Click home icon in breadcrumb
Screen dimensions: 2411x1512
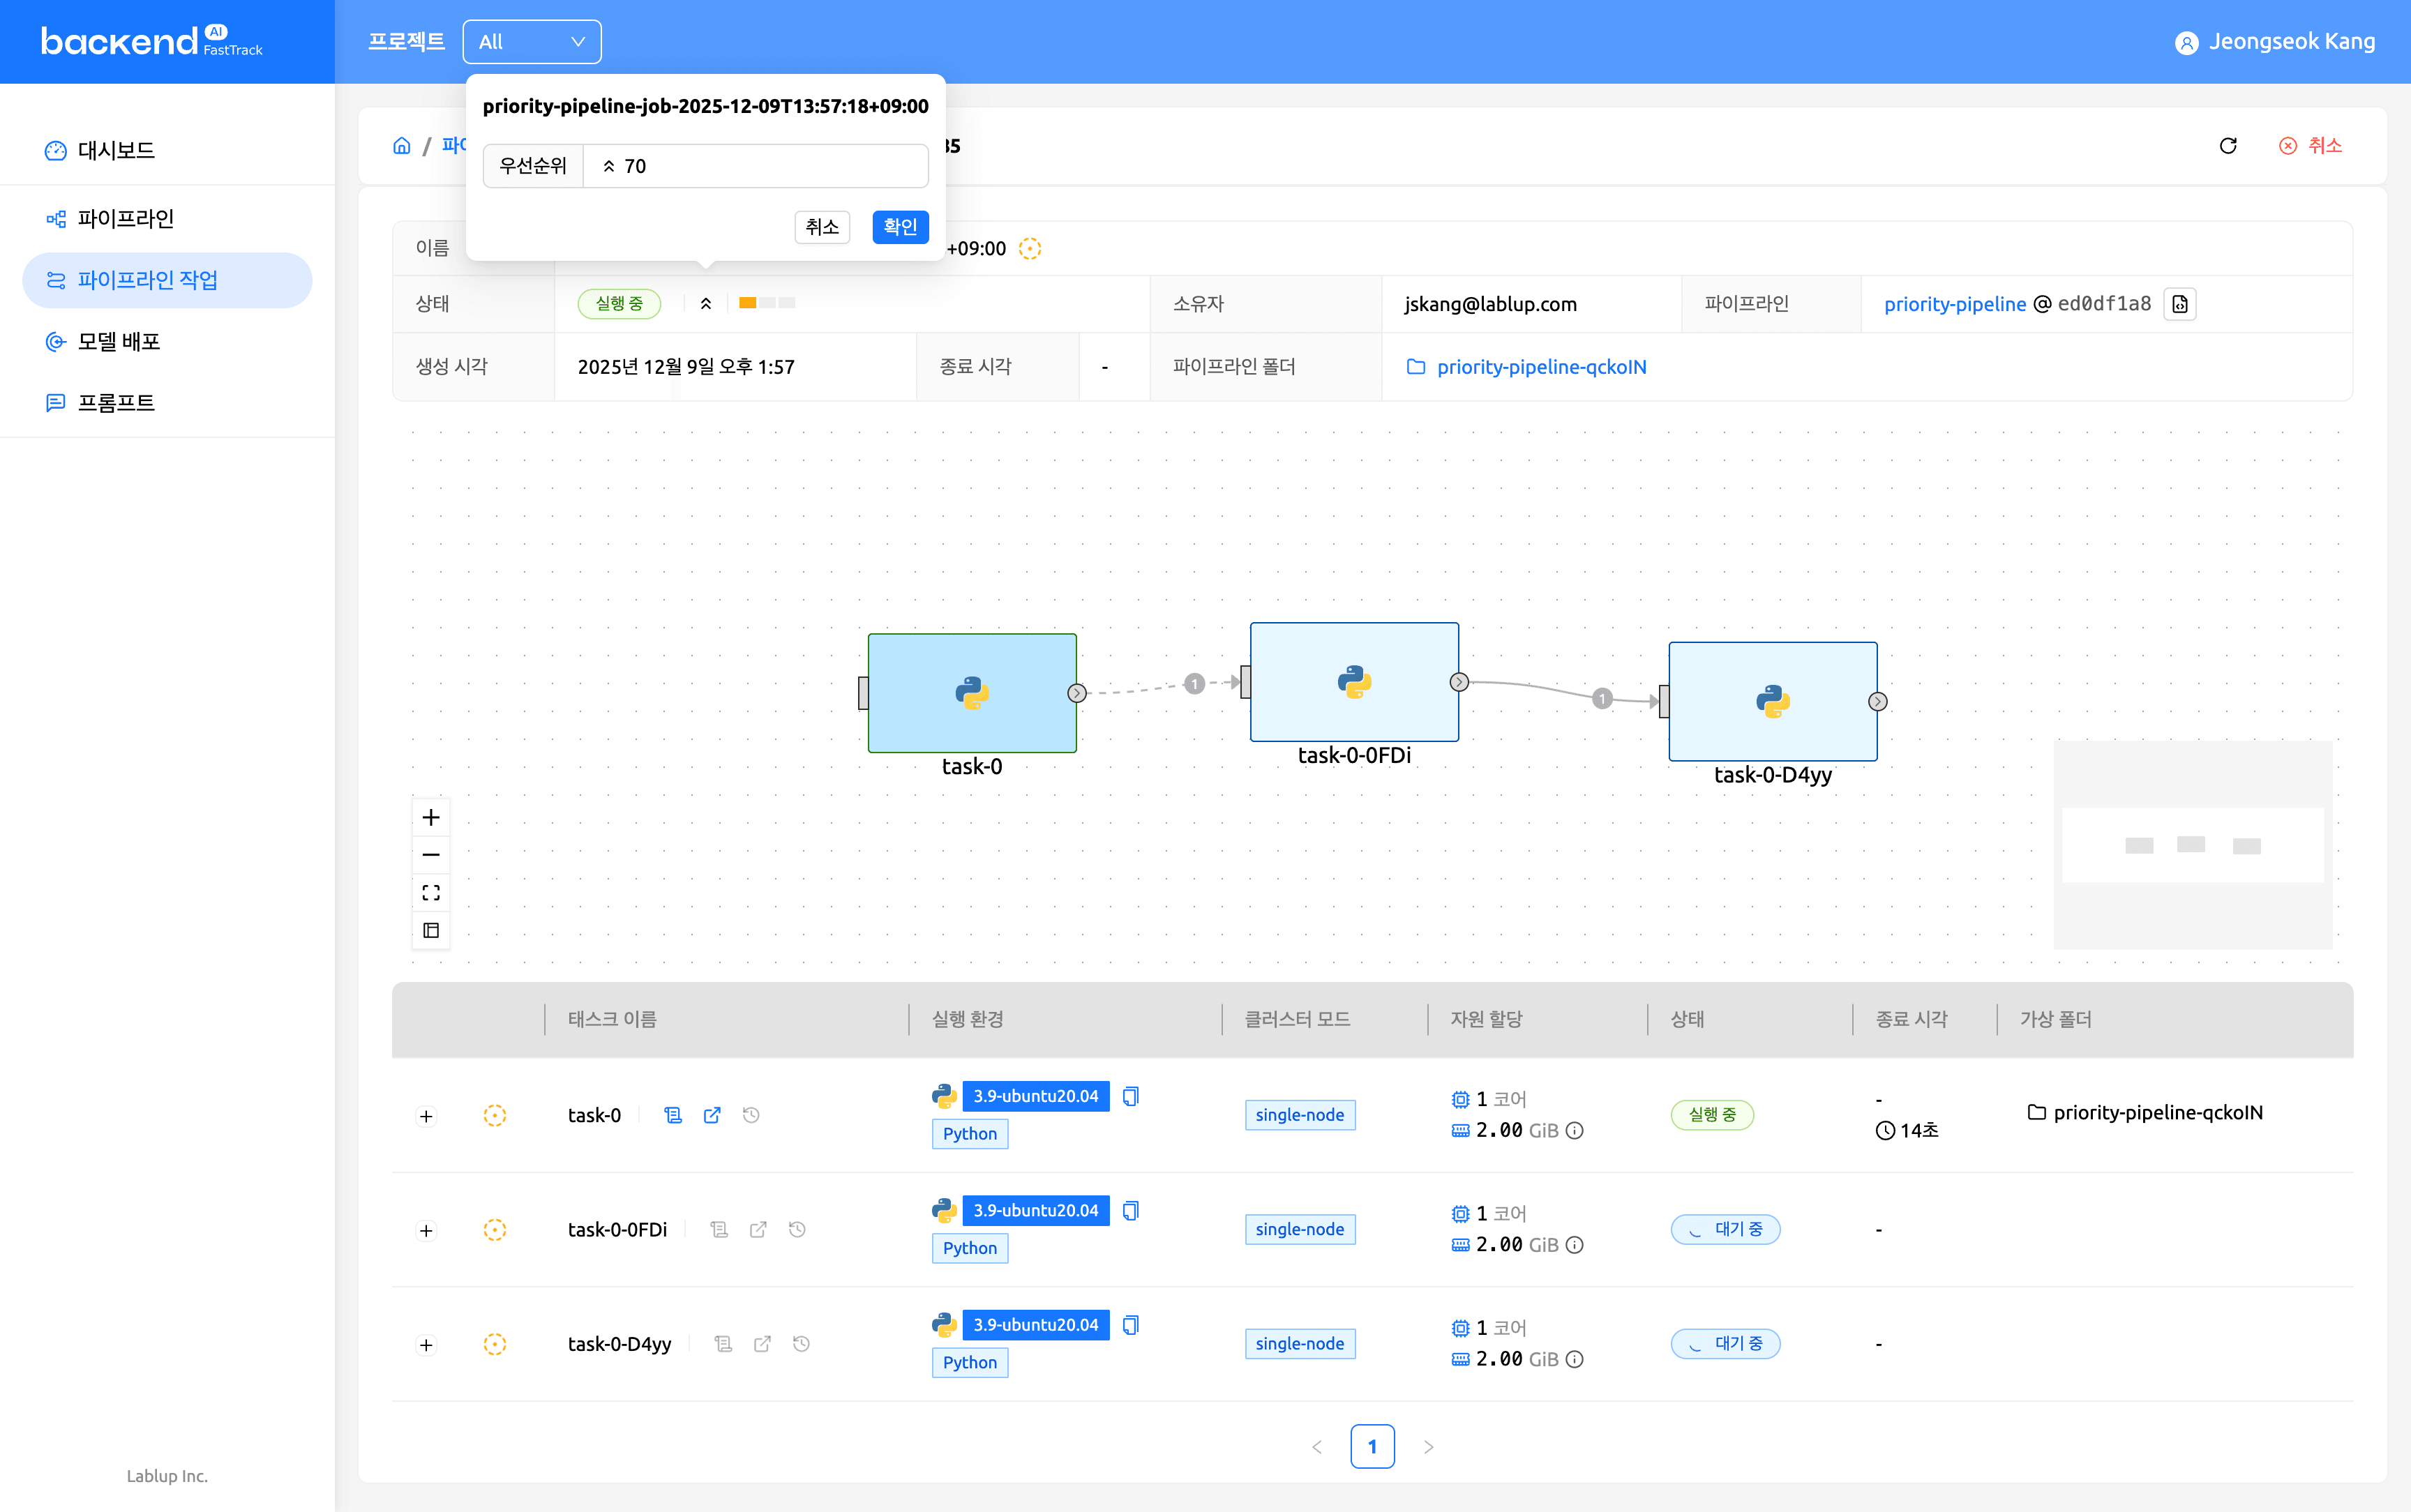pyautogui.click(x=402, y=146)
